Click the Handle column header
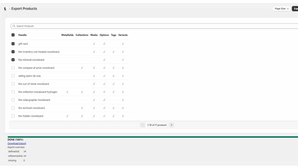This screenshot has height=168, width=298. pos(22,35)
